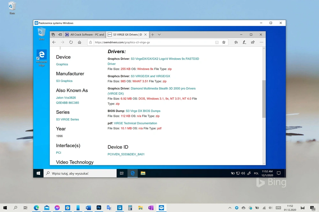Add page to favorites with star icon
Screen dimensions: 319x212
[224, 42]
